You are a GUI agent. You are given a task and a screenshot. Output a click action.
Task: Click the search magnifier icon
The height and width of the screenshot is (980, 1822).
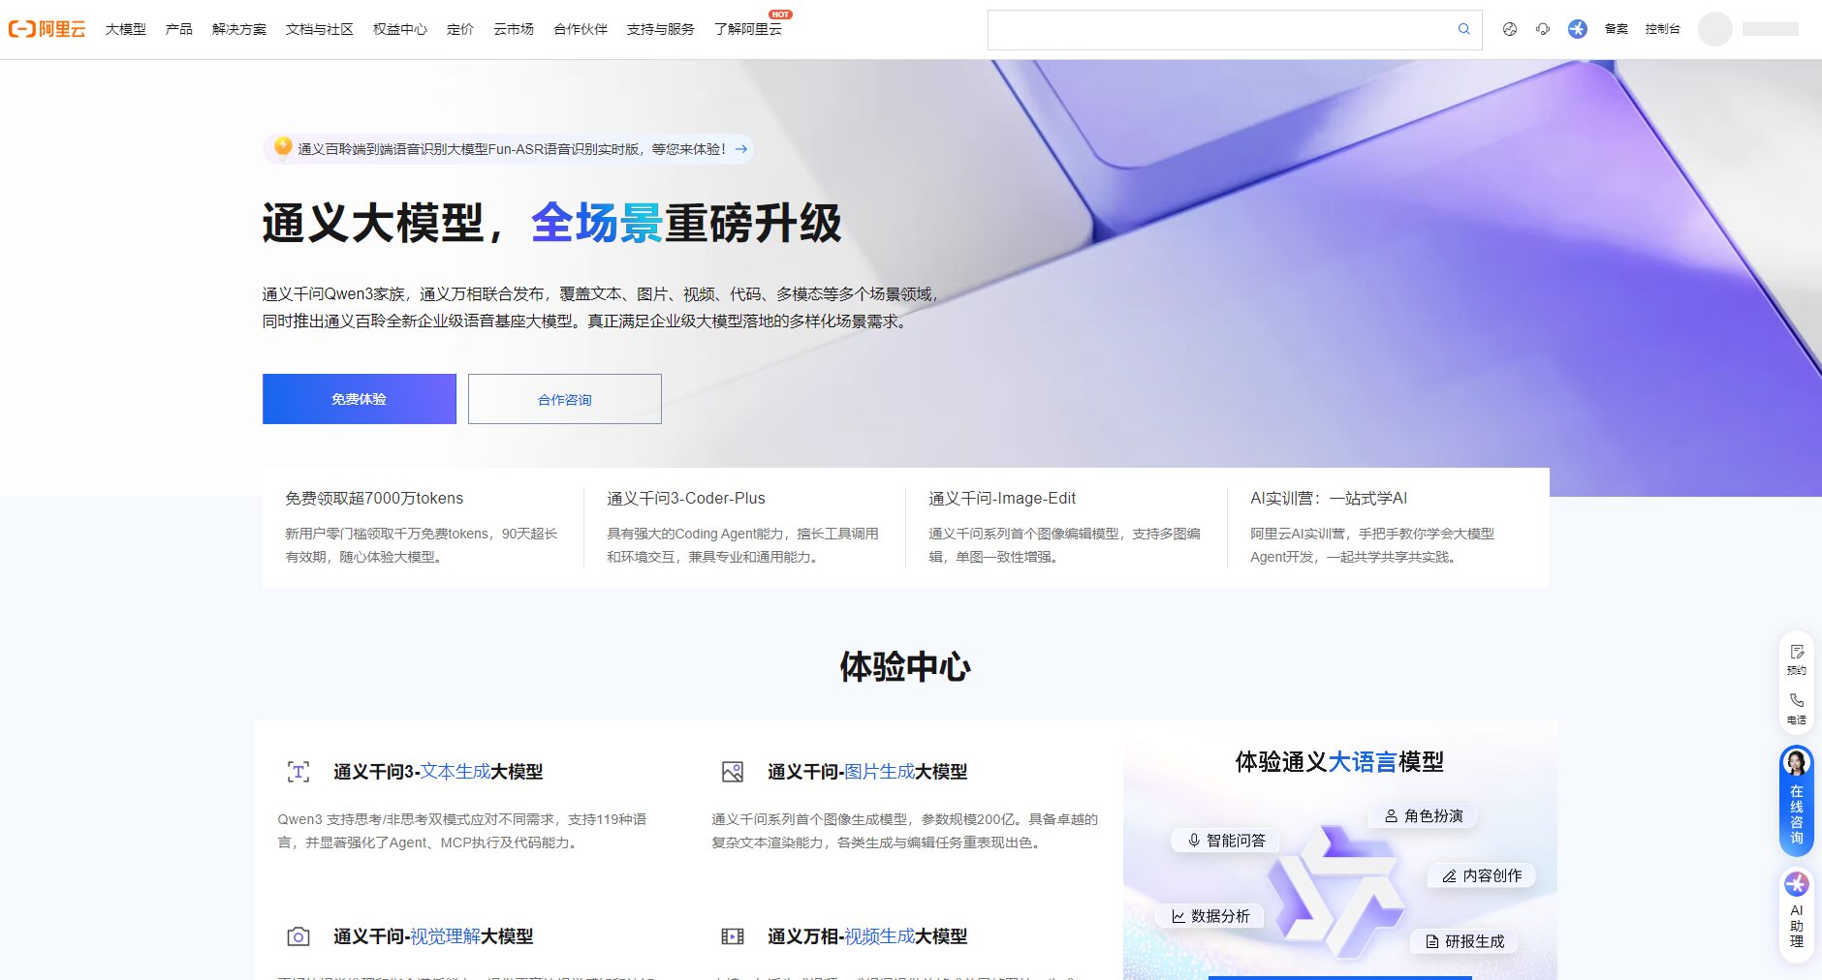pyautogui.click(x=1463, y=29)
